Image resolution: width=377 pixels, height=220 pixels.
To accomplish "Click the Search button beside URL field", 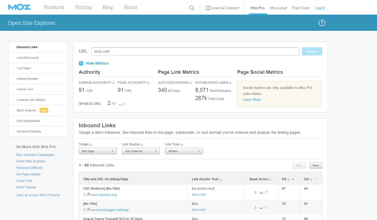I will 312,51.
